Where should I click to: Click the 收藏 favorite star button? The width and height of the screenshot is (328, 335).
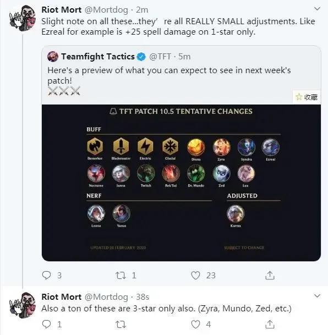click(307, 97)
